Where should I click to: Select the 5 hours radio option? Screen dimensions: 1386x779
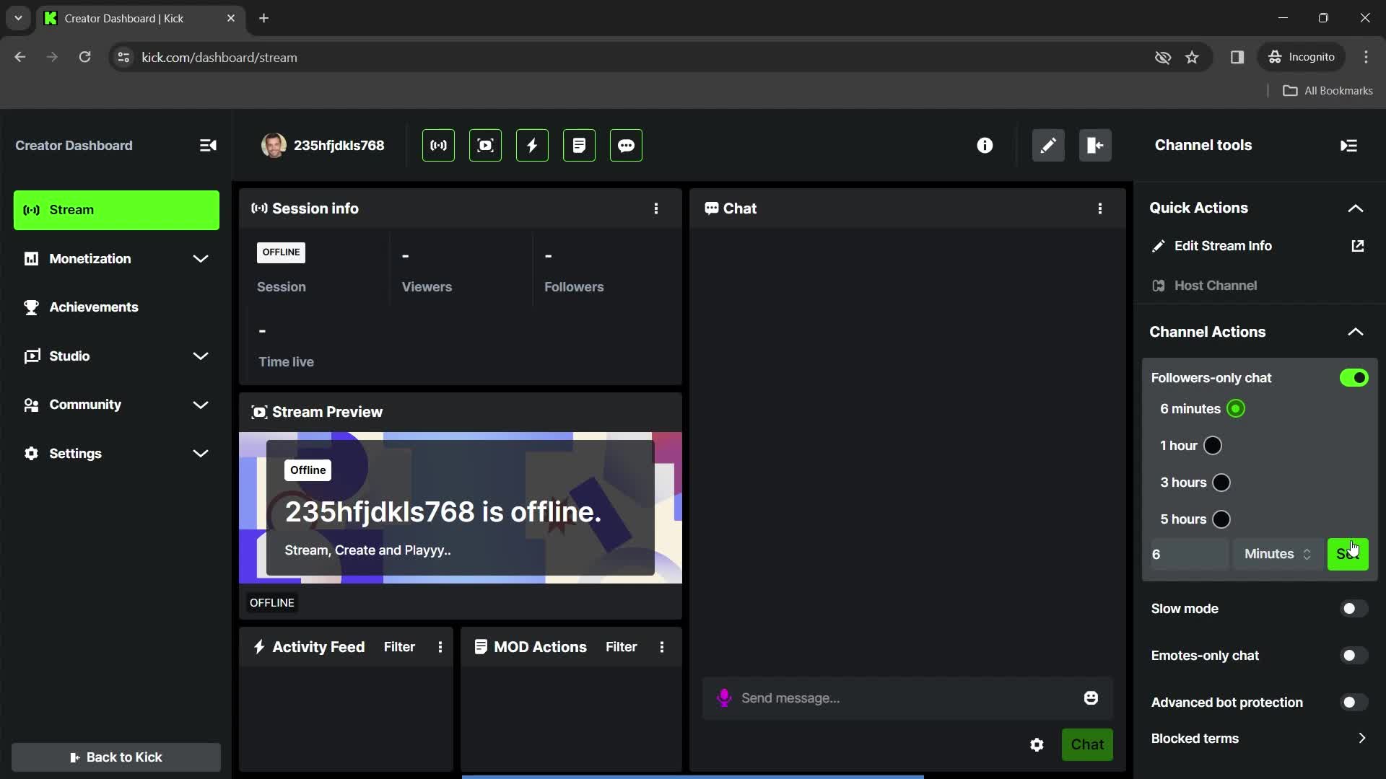tap(1221, 519)
